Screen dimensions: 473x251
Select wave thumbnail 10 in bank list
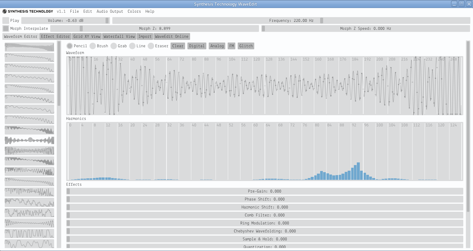pos(29,151)
